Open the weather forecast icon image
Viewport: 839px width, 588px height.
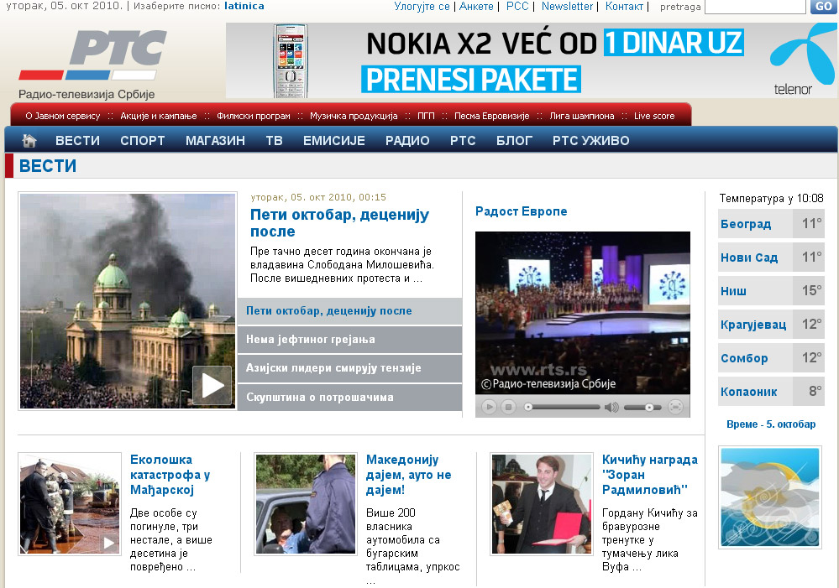(770, 497)
